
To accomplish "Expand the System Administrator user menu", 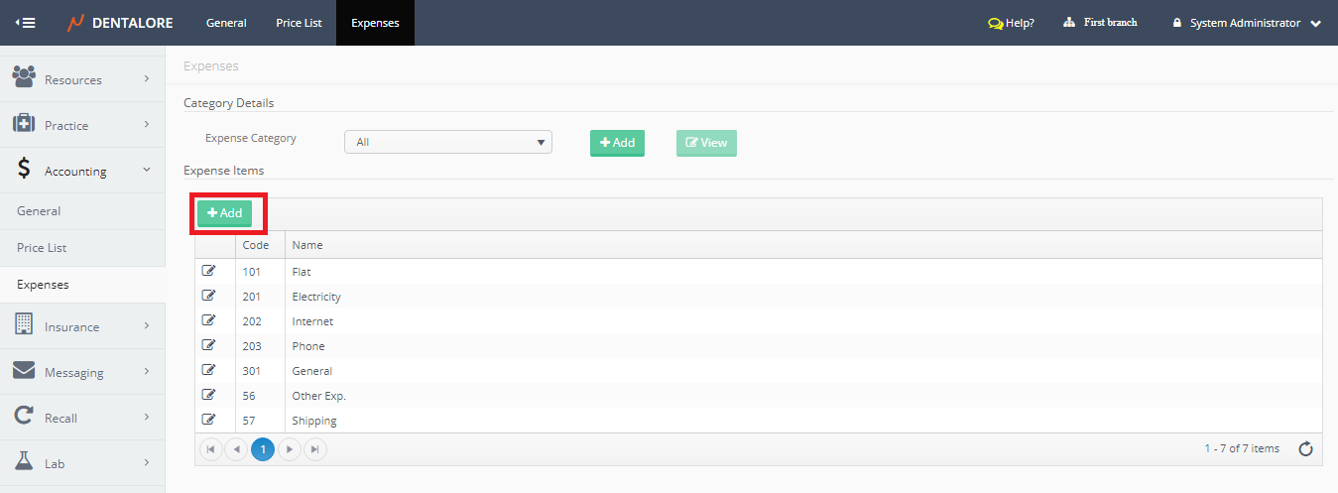I will [1315, 24].
